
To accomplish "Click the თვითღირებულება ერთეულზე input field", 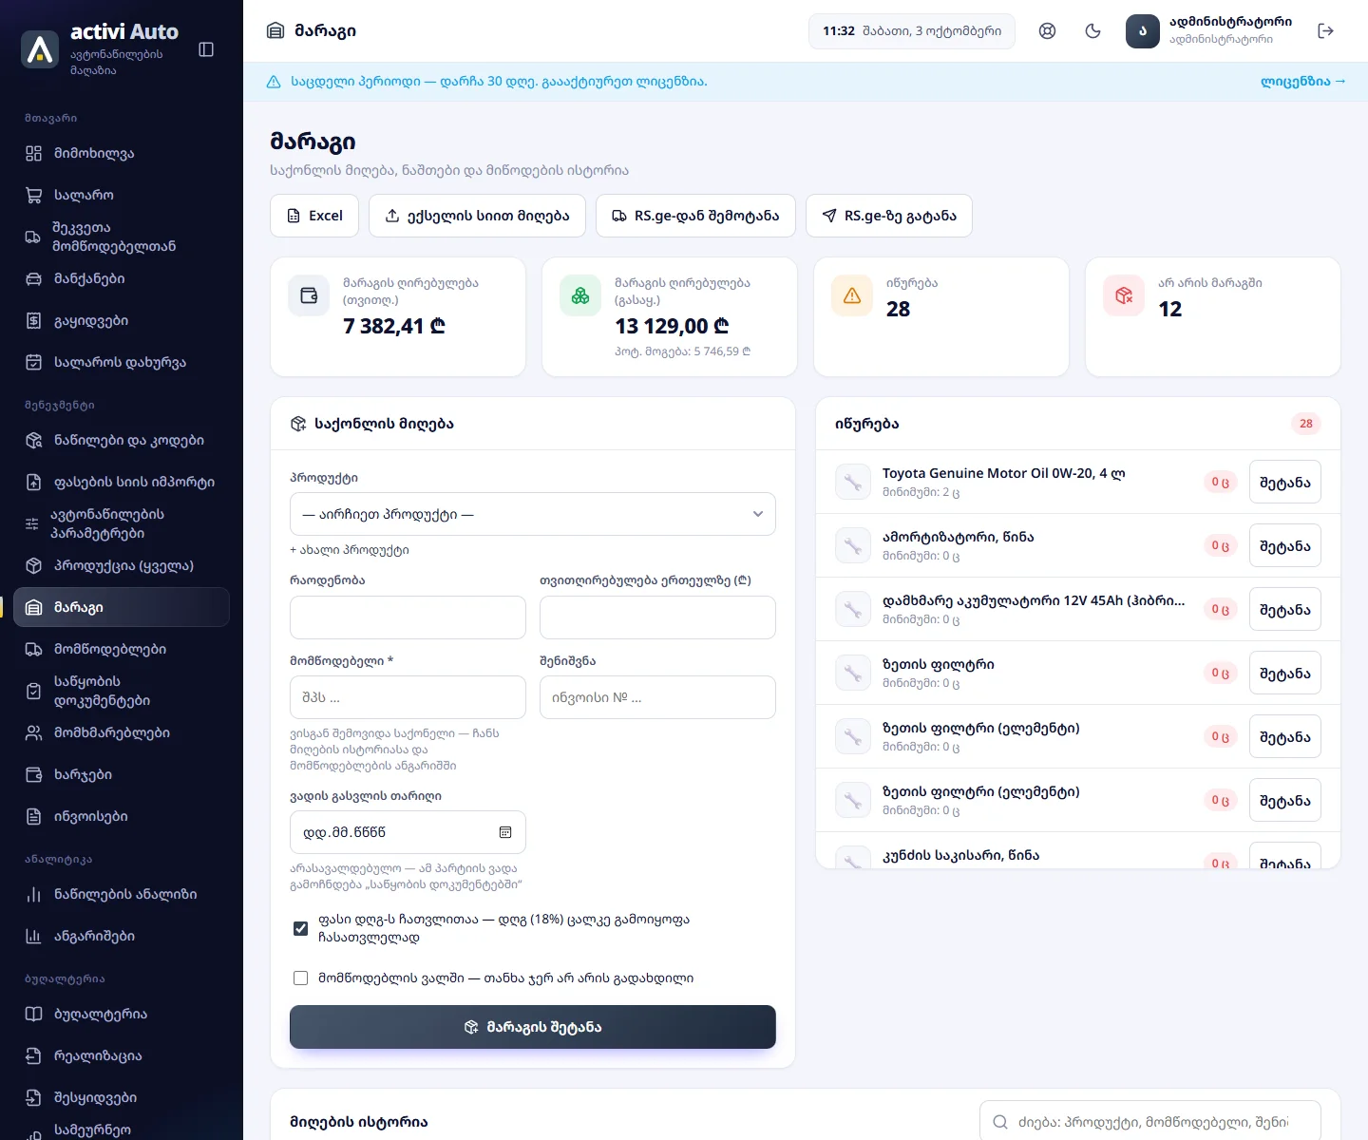I will click(x=657, y=617).
